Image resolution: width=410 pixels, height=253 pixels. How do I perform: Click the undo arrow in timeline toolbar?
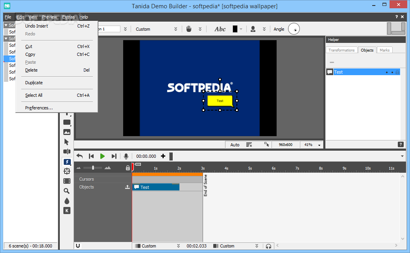pos(79,156)
